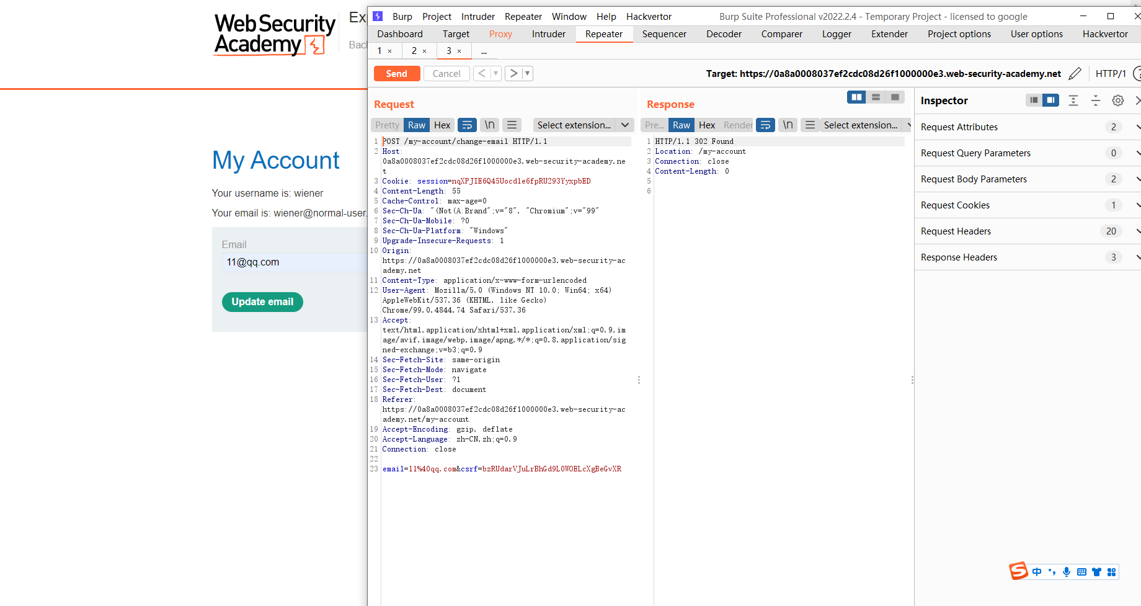
Task: Click the Sogou input method S logo
Action: click(x=1018, y=571)
